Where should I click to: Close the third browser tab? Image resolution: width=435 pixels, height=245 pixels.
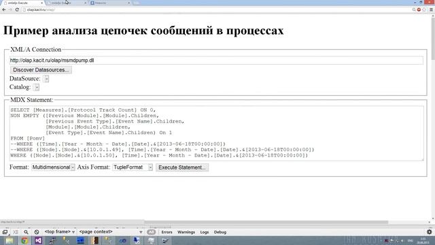[128, 3]
